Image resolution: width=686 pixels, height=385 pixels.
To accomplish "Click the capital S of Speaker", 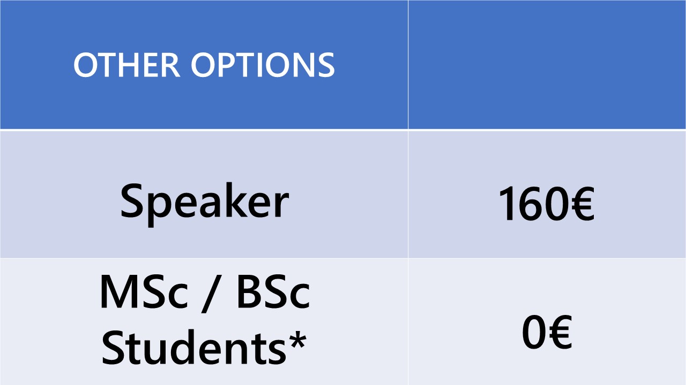I will [132, 202].
